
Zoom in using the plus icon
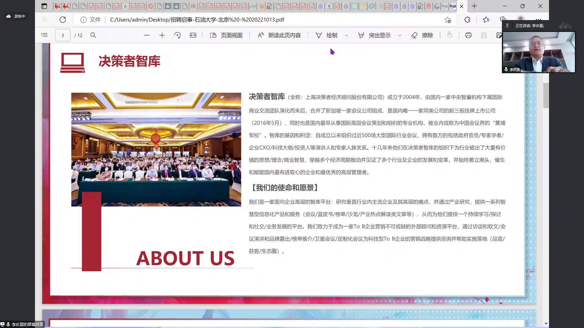click(x=162, y=35)
